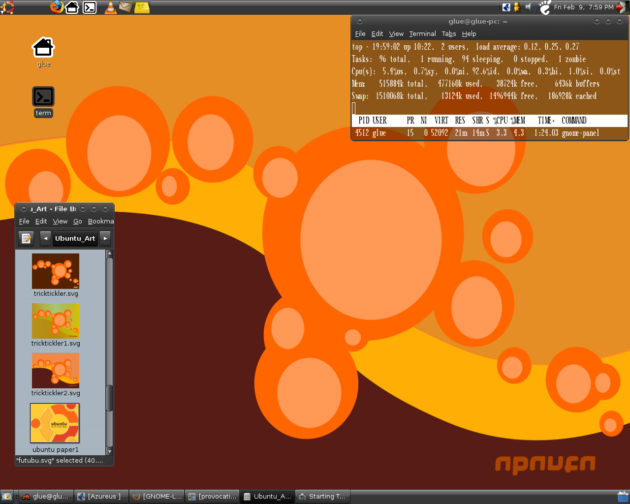
Task: Open the file browser Bookmarks menu
Action: (100, 221)
